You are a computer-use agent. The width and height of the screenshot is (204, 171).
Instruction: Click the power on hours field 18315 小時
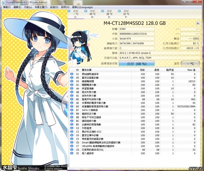(190, 48)
